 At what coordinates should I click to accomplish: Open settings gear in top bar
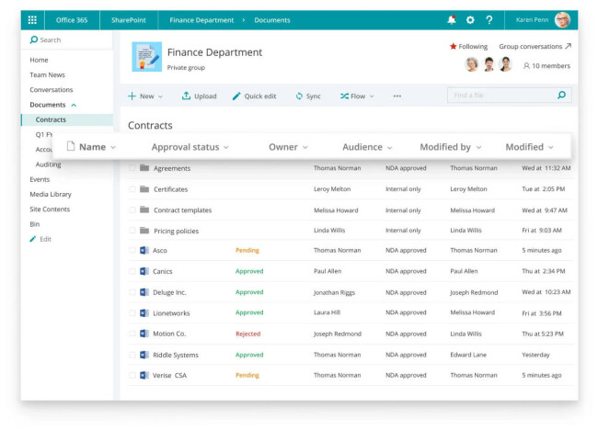[x=470, y=19]
